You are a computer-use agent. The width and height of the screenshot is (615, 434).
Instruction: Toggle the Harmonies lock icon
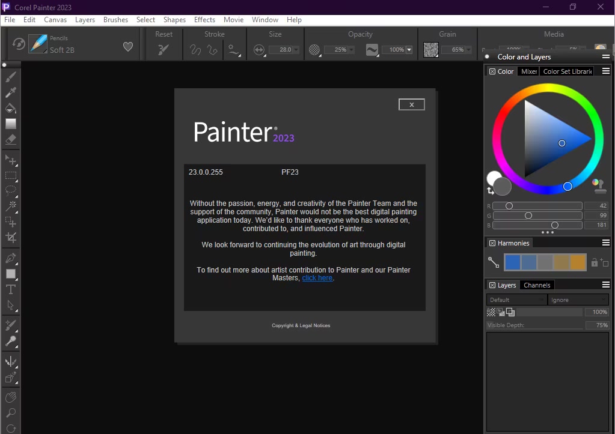pos(595,262)
